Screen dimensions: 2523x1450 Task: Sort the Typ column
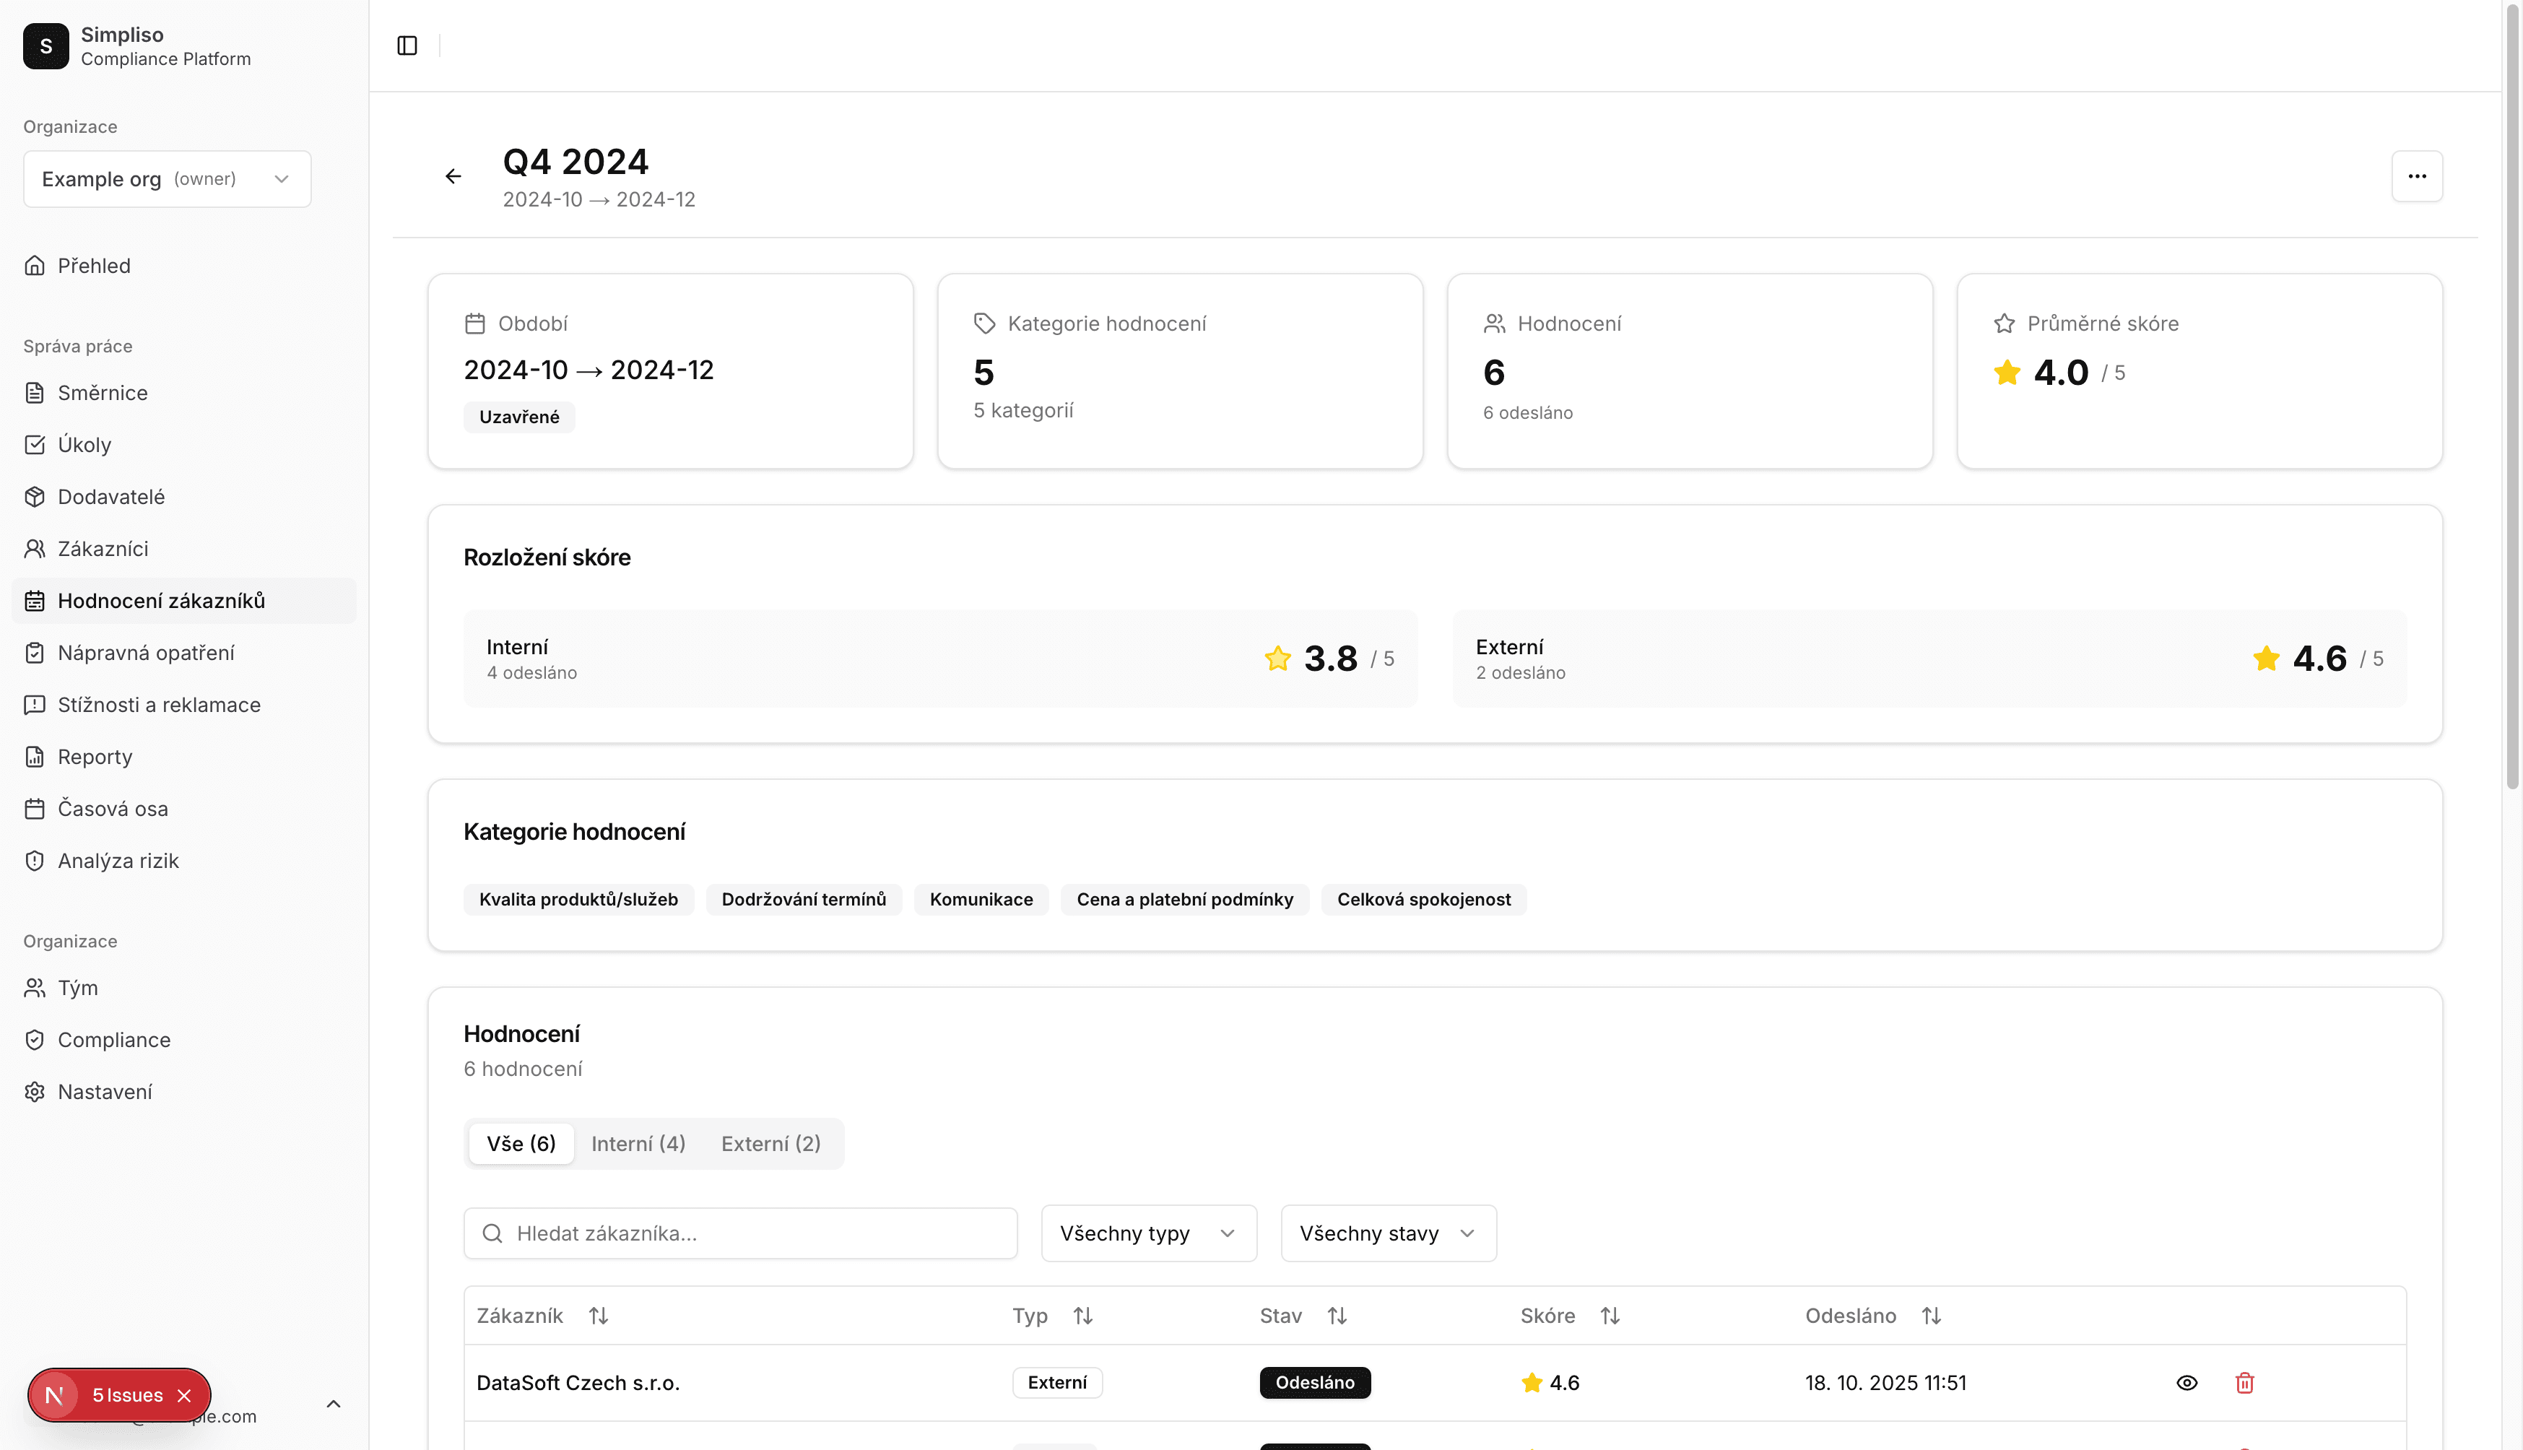pos(1082,1316)
